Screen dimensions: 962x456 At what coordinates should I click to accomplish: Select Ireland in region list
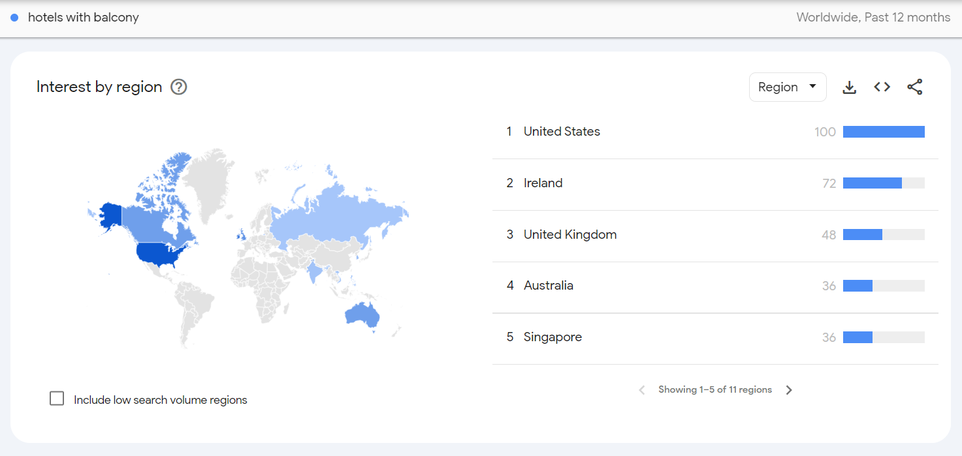click(x=543, y=183)
